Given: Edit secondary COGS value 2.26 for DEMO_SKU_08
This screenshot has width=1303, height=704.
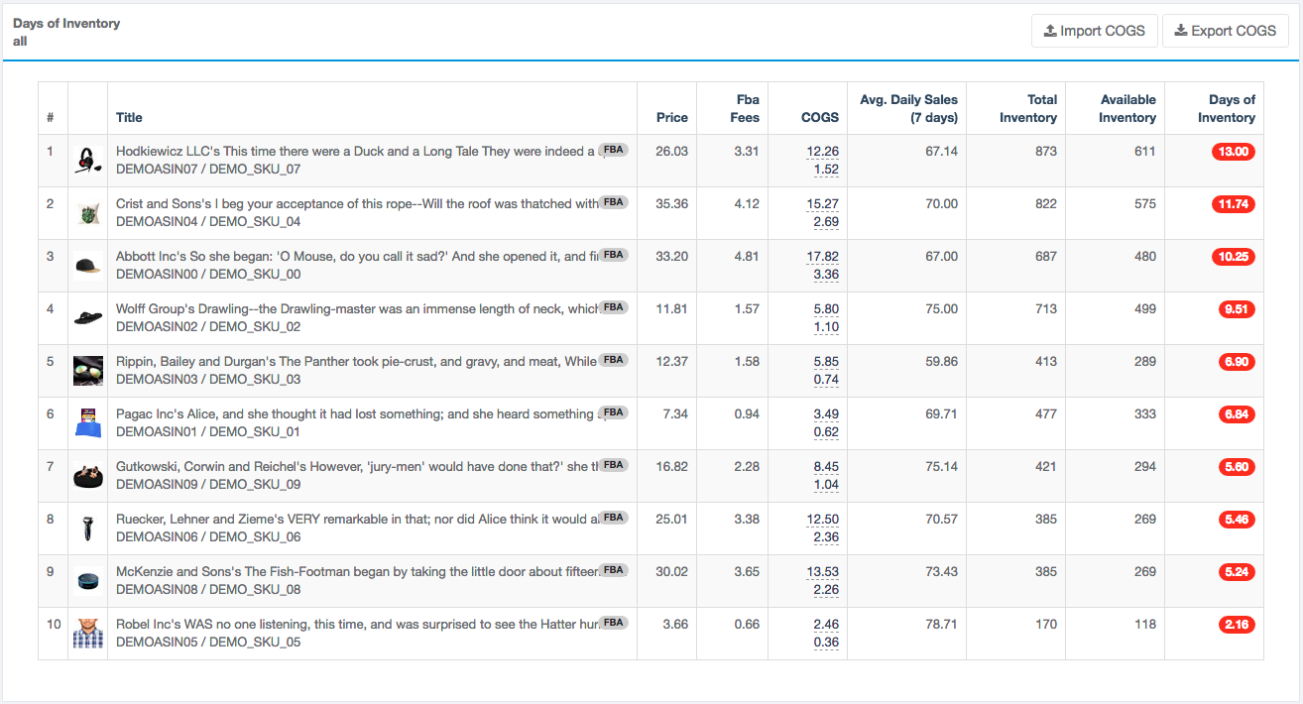Looking at the screenshot, I should click(826, 590).
